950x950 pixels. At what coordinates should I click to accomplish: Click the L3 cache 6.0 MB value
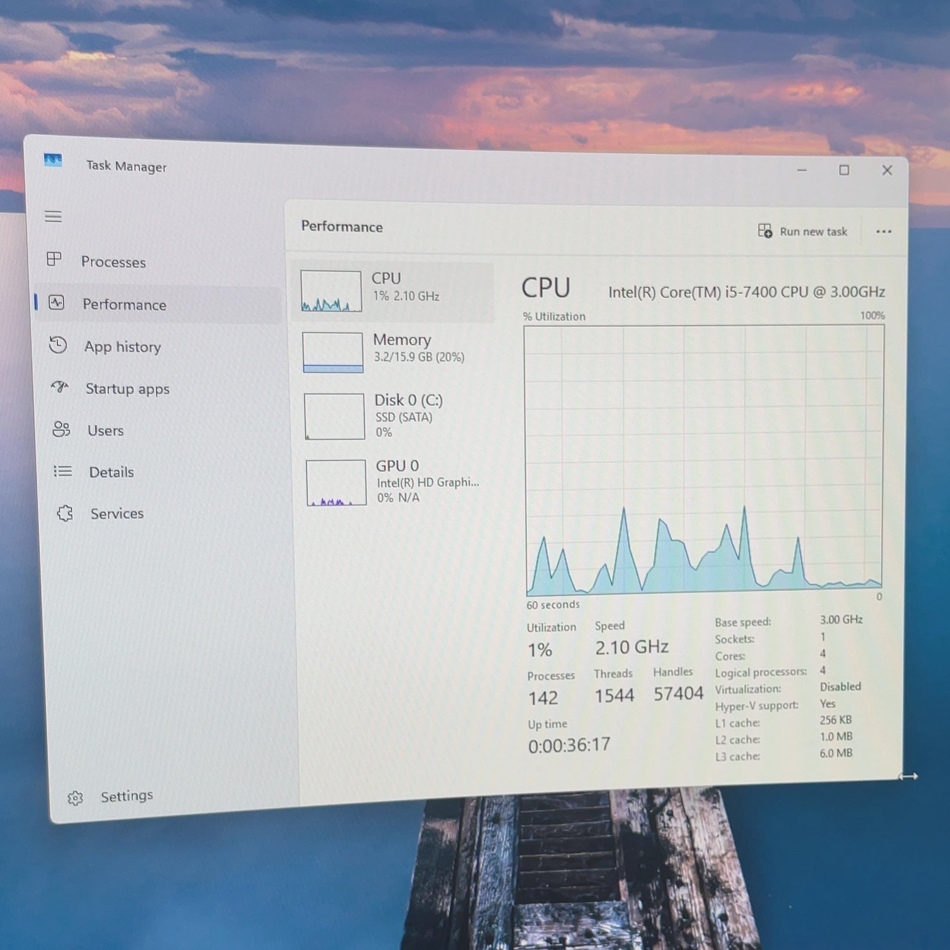point(836,753)
